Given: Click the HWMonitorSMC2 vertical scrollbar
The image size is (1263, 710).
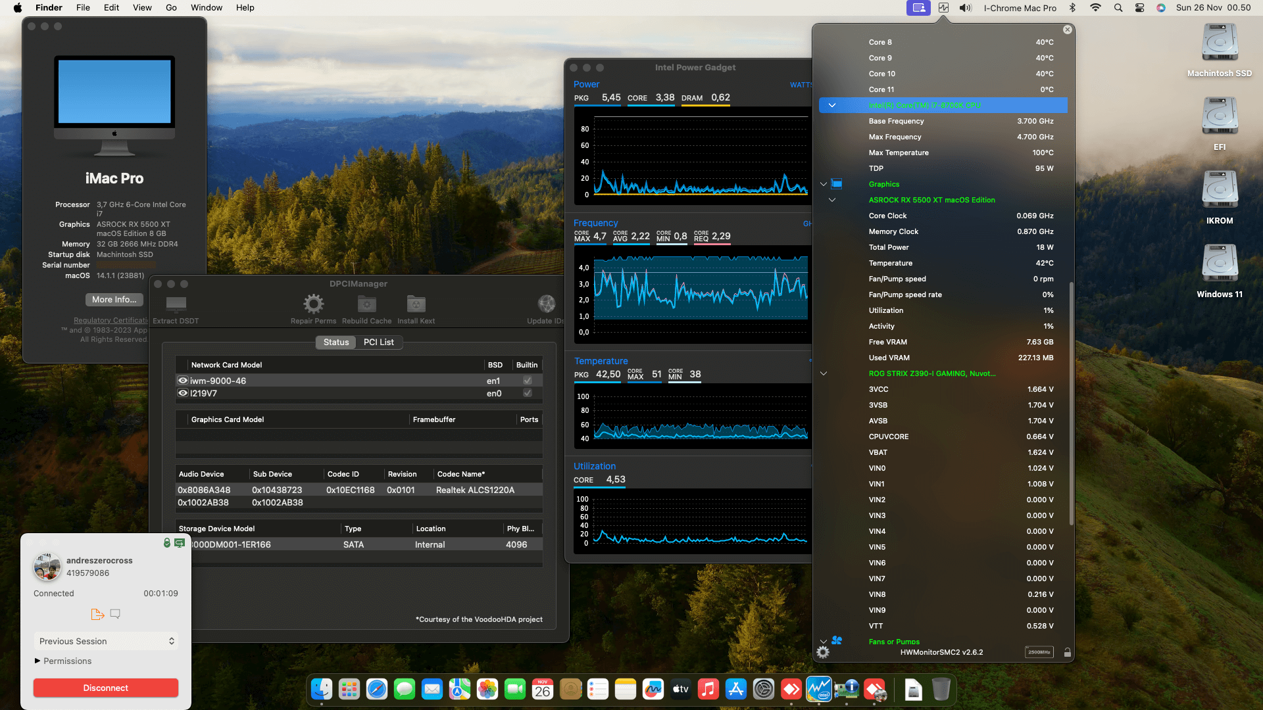Looking at the screenshot, I should tap(1072, 403).
